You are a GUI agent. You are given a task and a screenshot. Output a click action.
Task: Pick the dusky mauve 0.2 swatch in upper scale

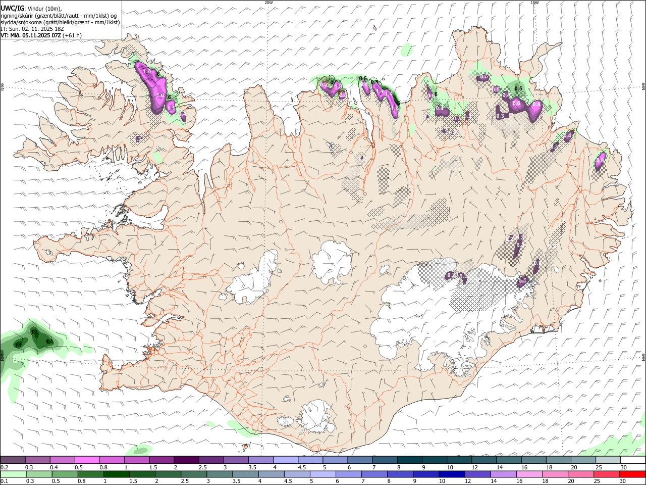(13, 460)
